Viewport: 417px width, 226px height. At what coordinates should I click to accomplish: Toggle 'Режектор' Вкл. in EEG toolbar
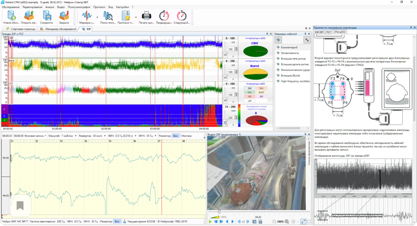coord(176,136)
